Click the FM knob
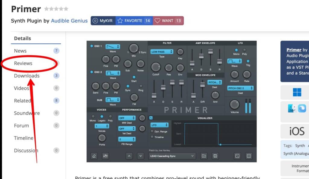 click(x=134, y=97)
